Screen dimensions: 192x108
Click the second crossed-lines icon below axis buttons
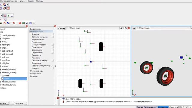pyautogui.click(x=4, y=19)
